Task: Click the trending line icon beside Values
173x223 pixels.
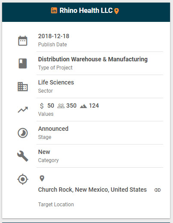Action: (23, 110)
